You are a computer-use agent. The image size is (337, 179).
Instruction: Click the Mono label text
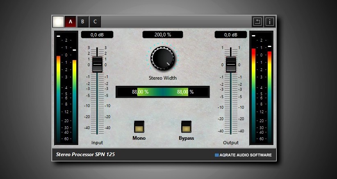coord(139,138)
